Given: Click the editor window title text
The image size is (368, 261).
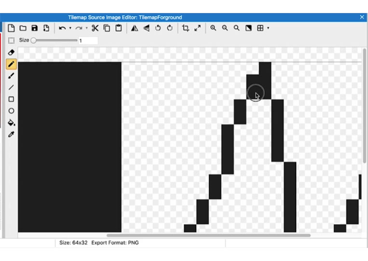Looking at the screenshot, I should click(x=125, y=17).
